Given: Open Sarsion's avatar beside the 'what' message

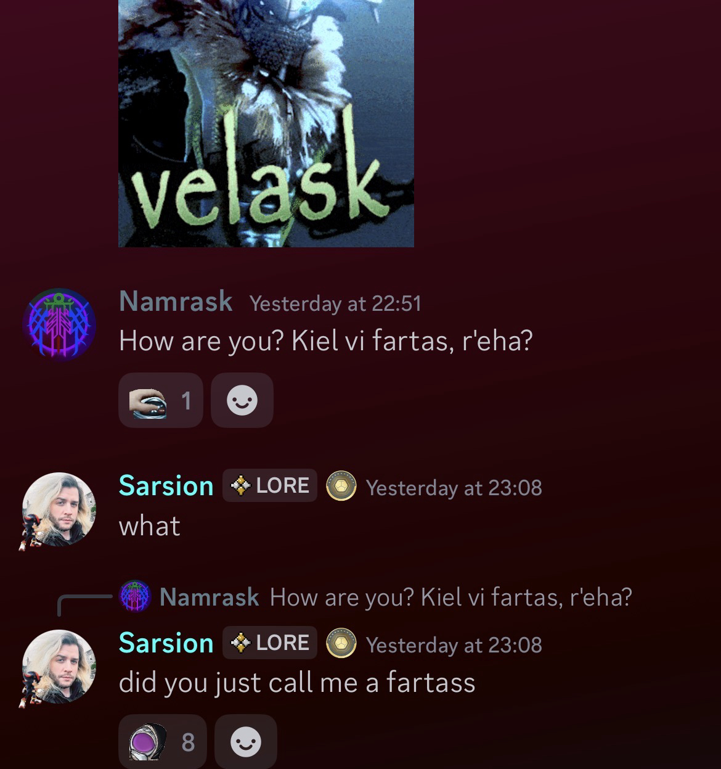Looking at the screenshot, I should 59,509.
